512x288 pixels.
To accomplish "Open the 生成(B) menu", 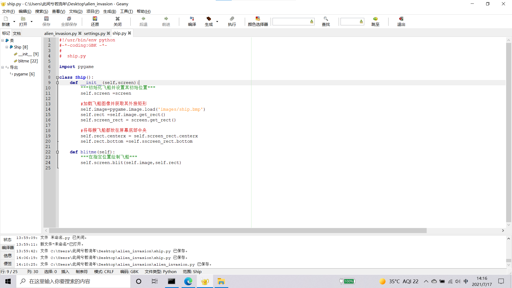I will [x=109, y=11].
